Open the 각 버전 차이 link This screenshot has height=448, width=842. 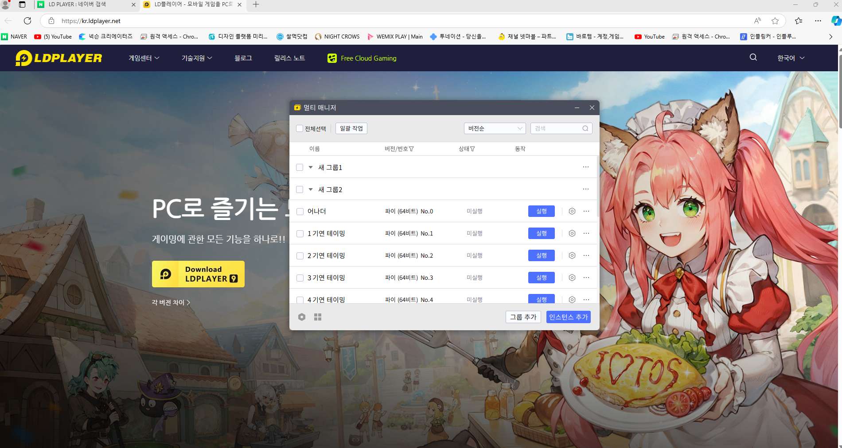click(171, 302)
